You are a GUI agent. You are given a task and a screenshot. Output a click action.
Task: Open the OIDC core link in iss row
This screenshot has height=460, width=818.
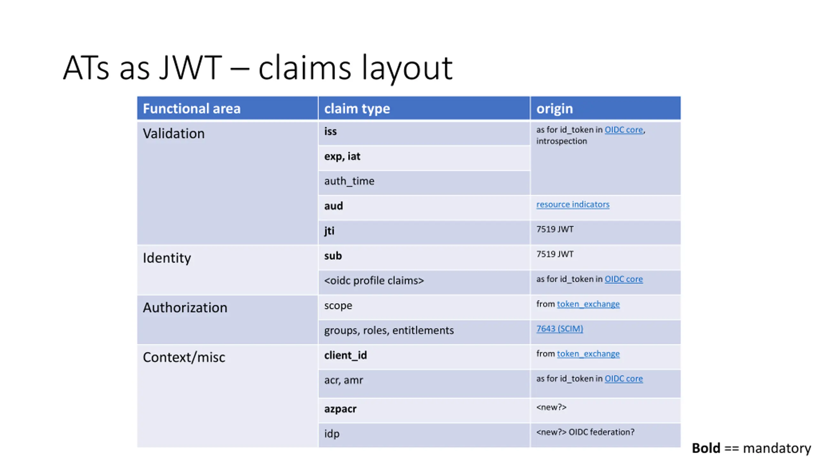click(623, 130)
